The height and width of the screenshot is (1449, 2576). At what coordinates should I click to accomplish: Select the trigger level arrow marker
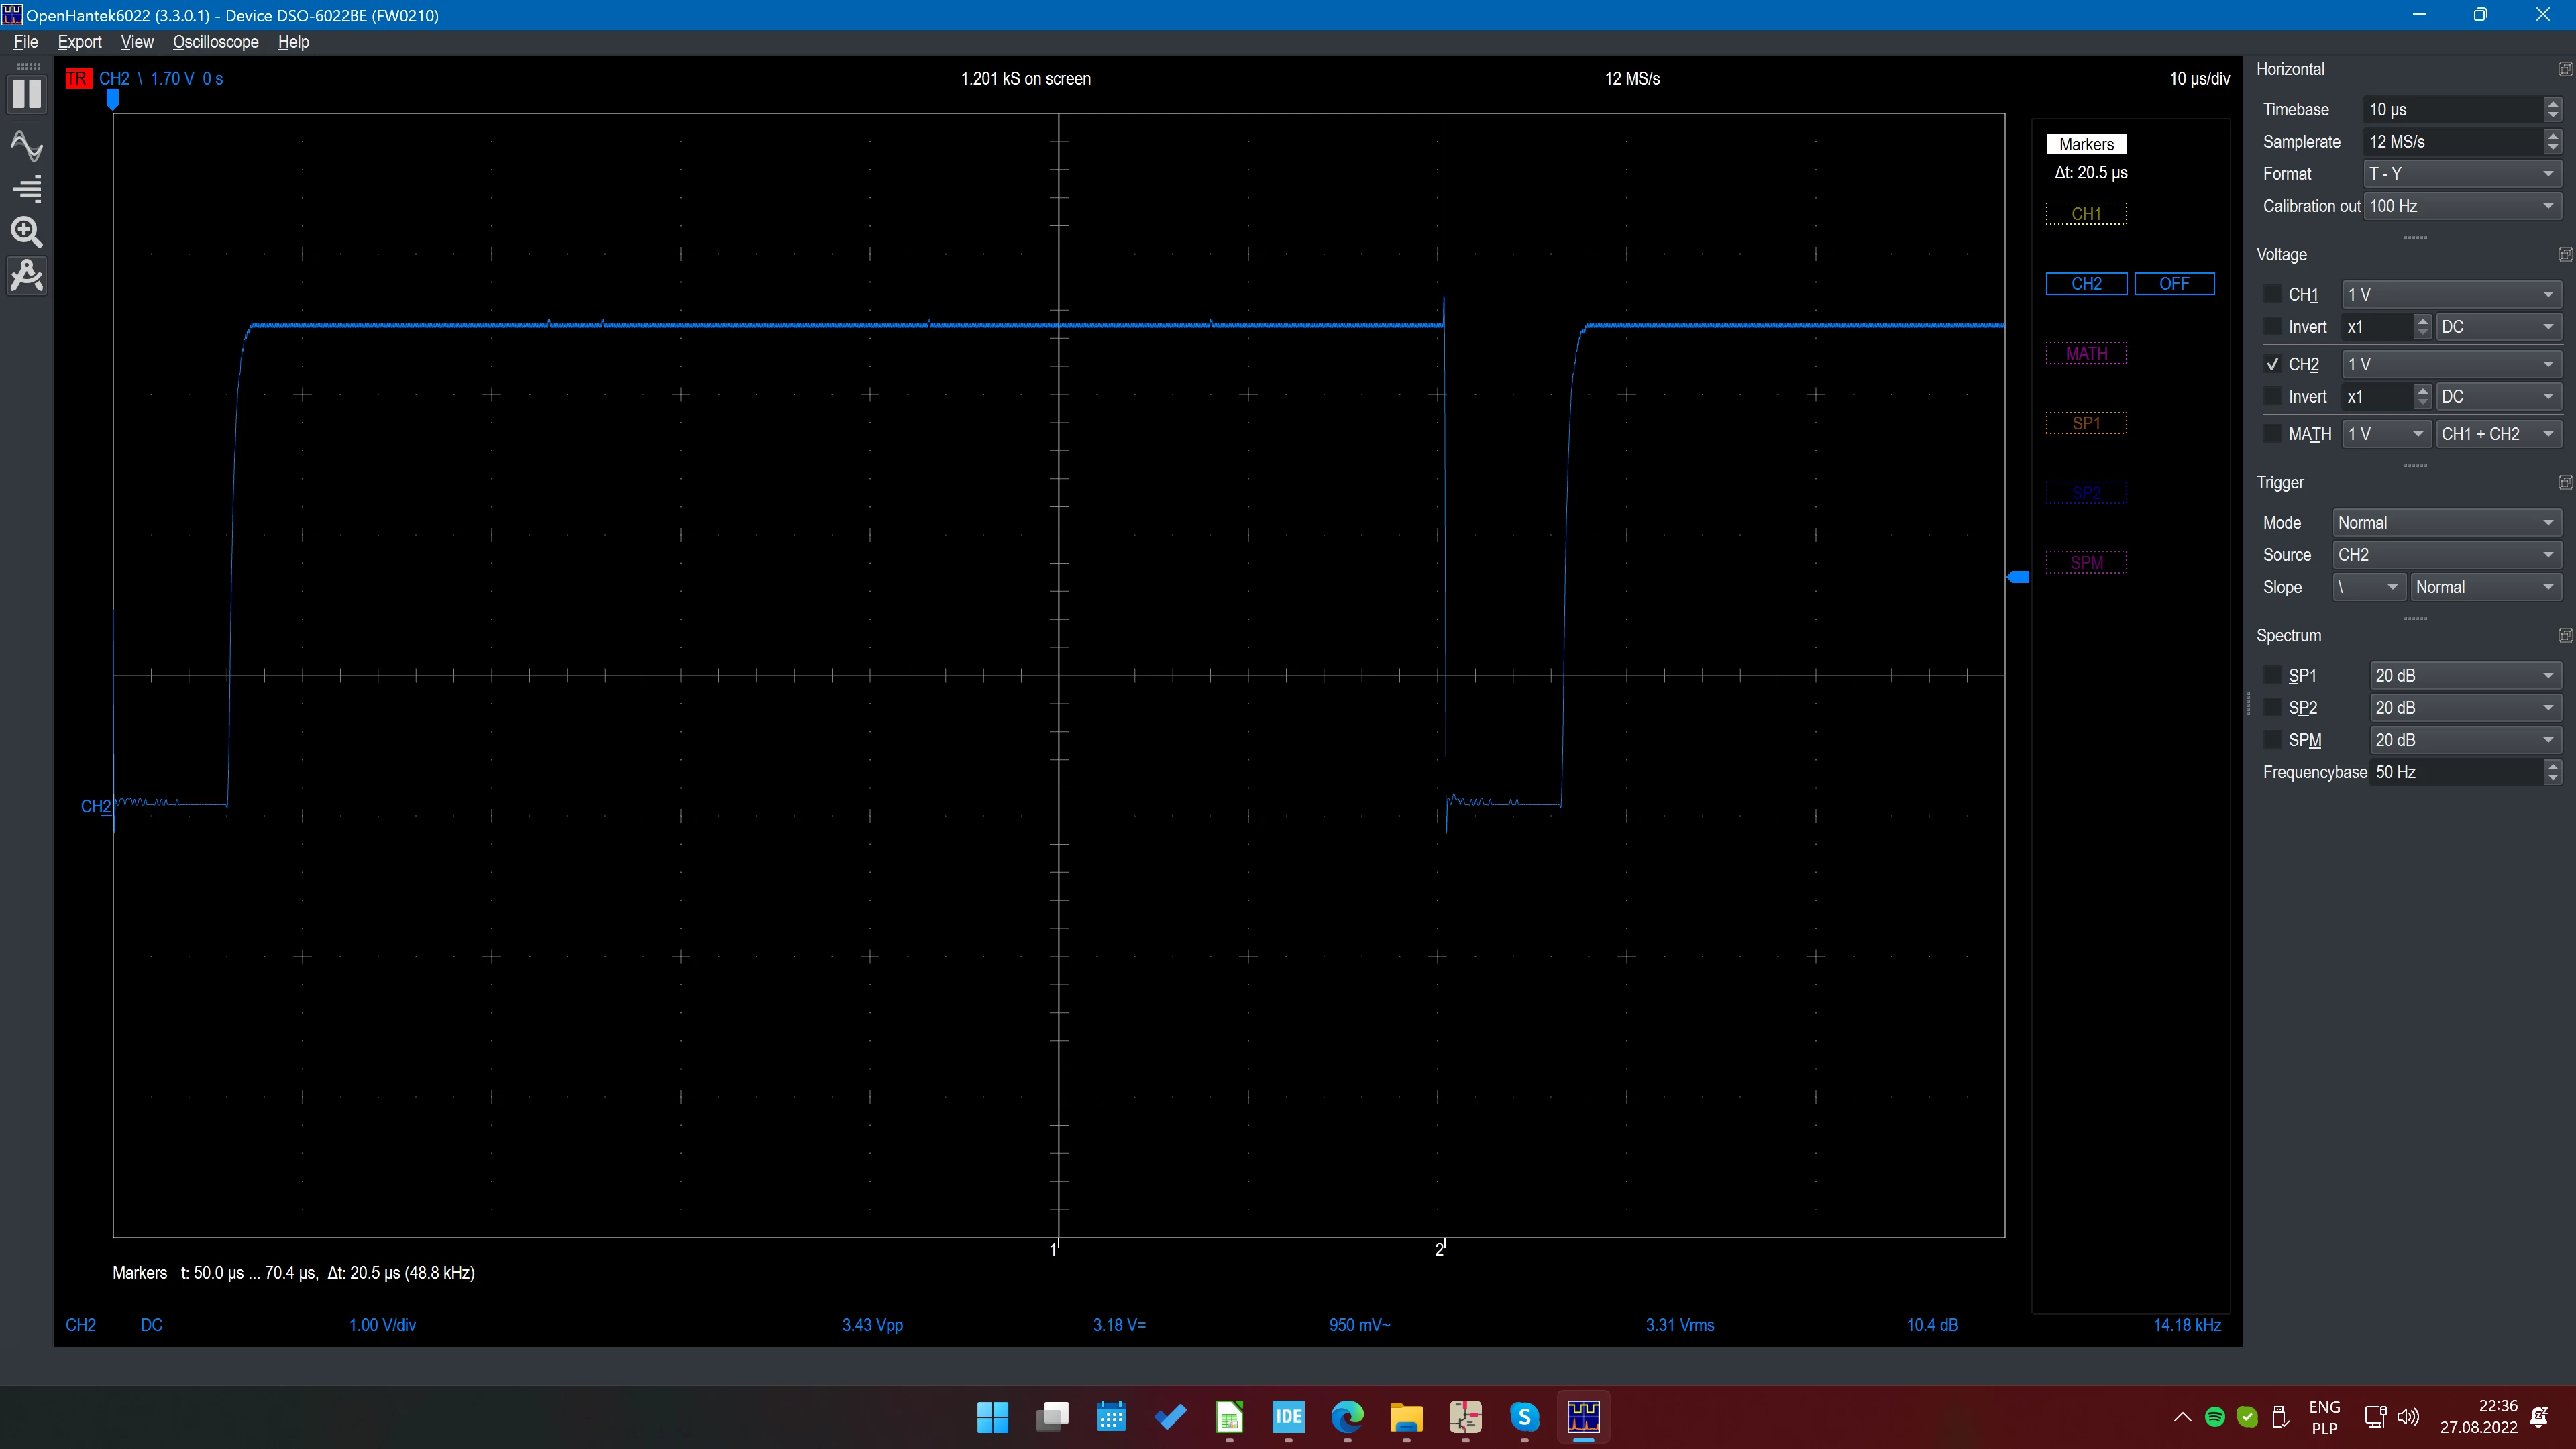click(x=2018, y=577)
